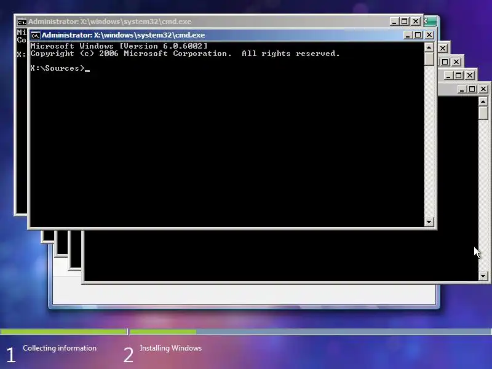The height and width of the screenshot is (369, 492).
Task: Click the cmd icon of the inactive gray-titled window
Action: pyautogui.click(x=22, y=22)
